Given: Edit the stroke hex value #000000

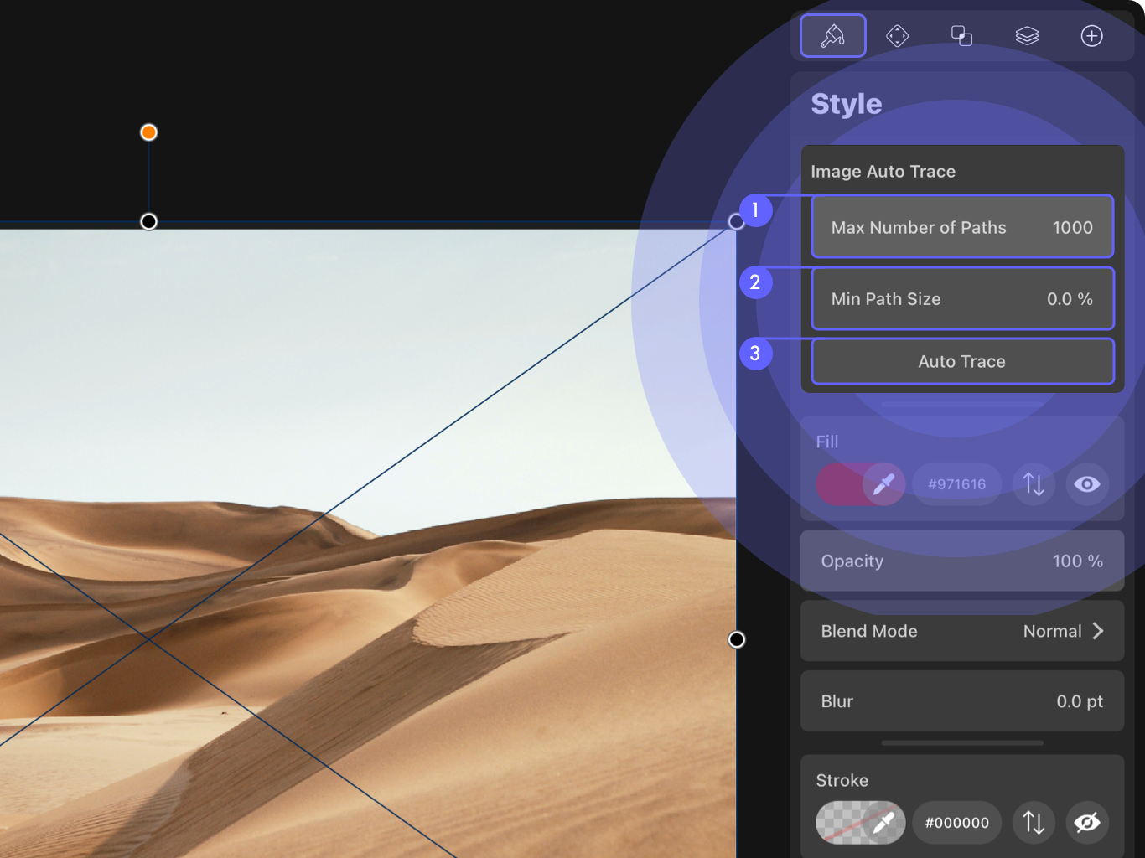Looking at the screenshot, I should click(x=956, y=822).
